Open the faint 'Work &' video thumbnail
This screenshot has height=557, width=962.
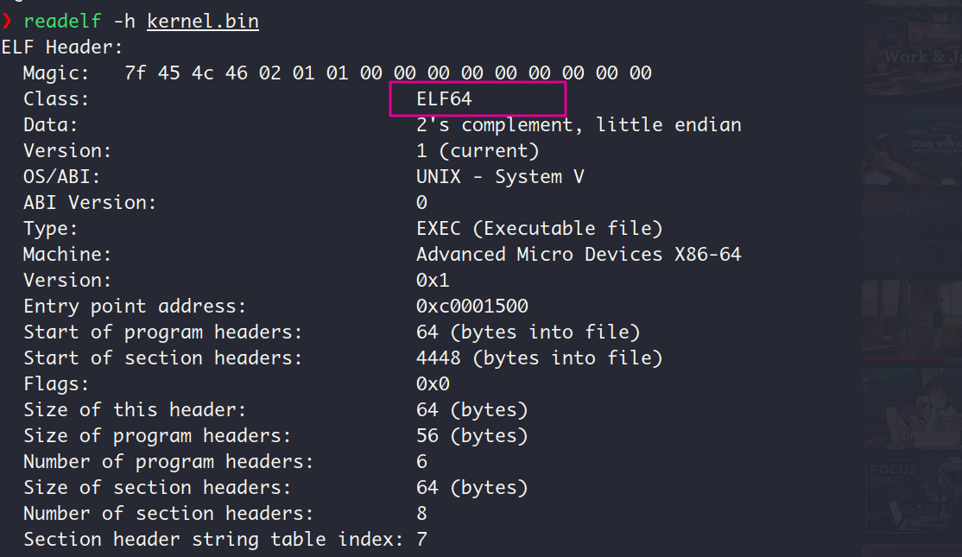tap(912, 56)
